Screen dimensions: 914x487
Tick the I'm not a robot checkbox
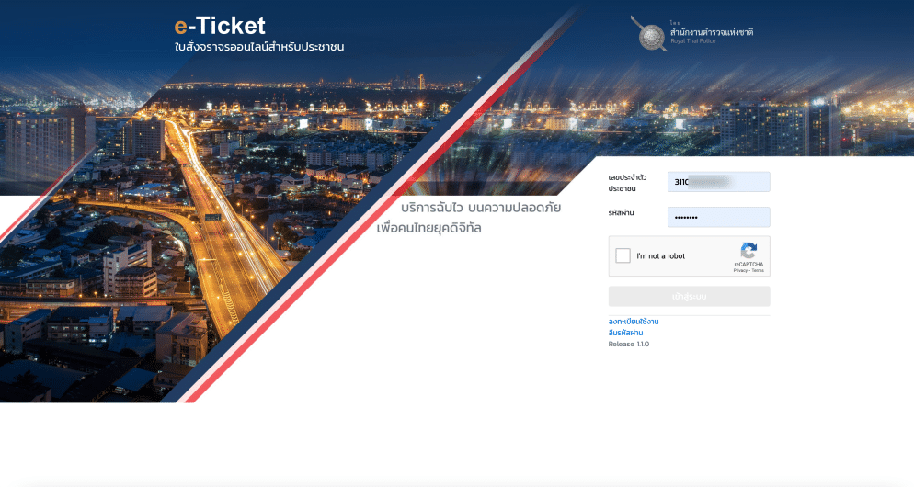[623, 255]
